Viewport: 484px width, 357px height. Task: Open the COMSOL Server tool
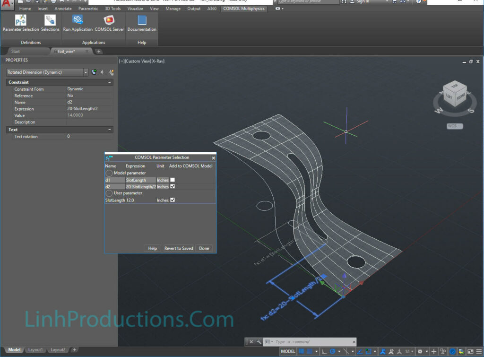click(x=109, y=24)
